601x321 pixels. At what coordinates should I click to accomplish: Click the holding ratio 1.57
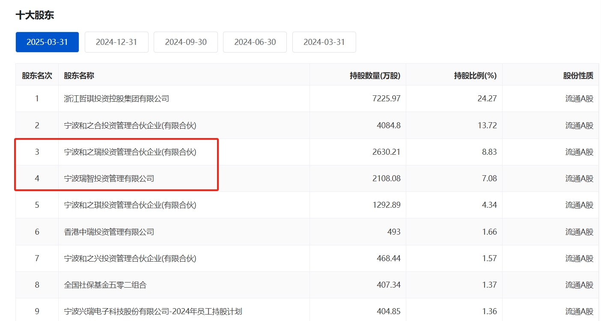(489, 259)
